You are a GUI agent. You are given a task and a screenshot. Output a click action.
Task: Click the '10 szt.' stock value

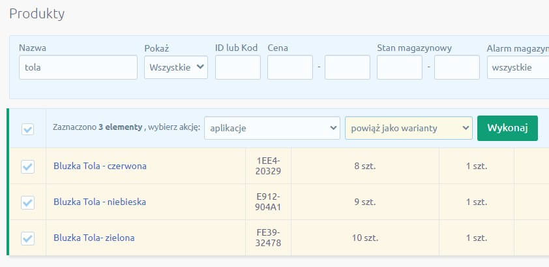[x=365, y=238]
